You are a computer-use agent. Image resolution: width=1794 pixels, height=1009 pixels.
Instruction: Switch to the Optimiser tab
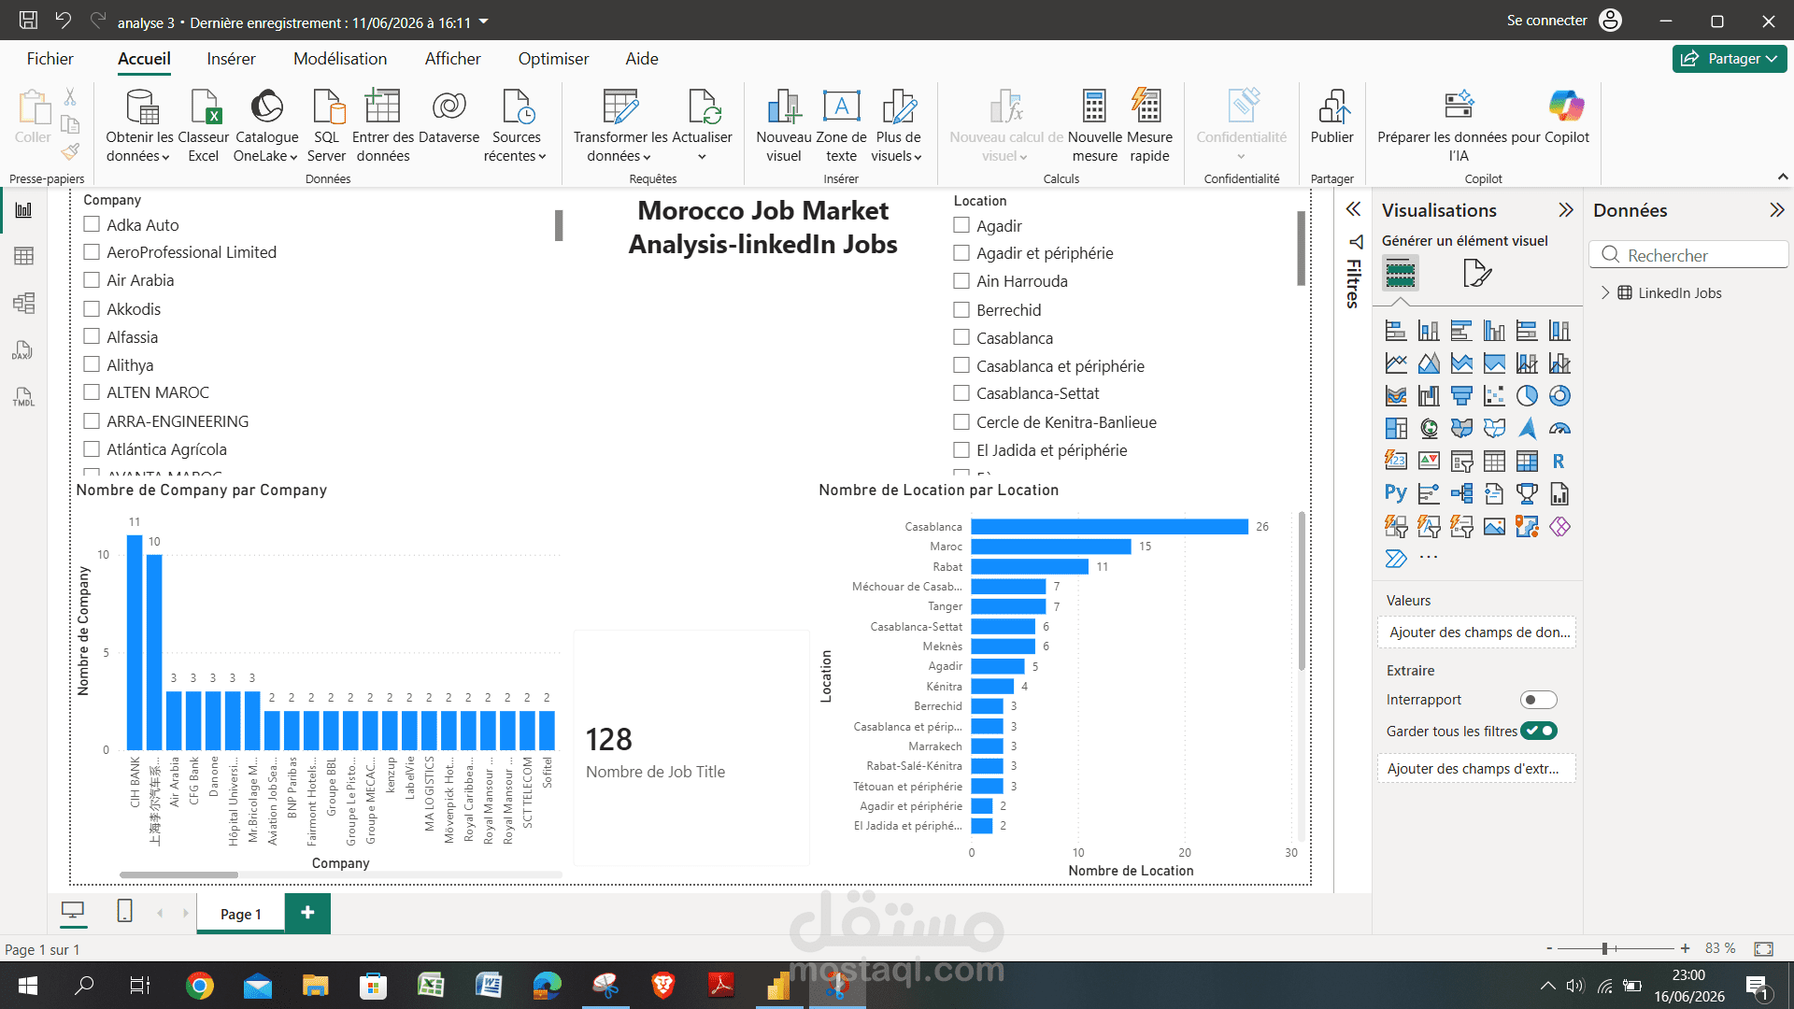pyautogui.click(x=553, y=59)
